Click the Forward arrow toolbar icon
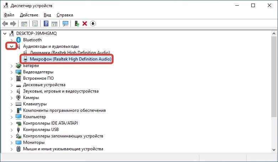Image resolution: width=278 pixels, height=162 pixels. 13,23
